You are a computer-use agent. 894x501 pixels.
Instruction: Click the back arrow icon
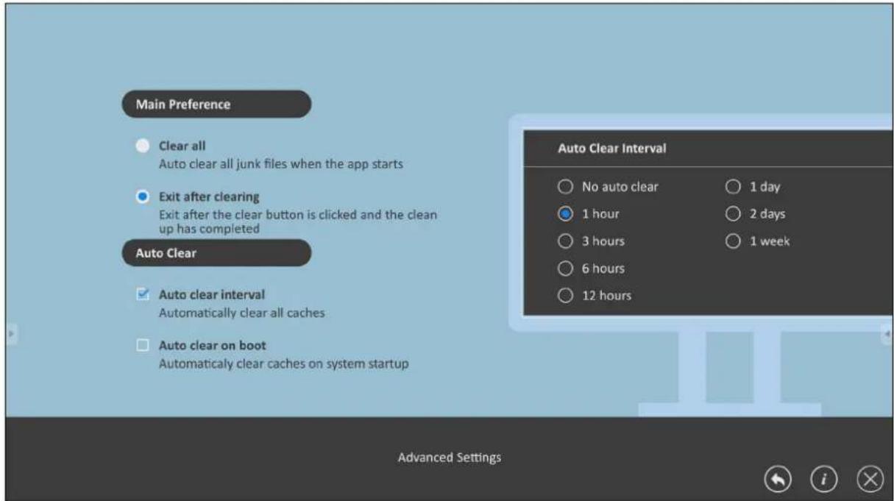pyautogui.click(x=778, y=478)
